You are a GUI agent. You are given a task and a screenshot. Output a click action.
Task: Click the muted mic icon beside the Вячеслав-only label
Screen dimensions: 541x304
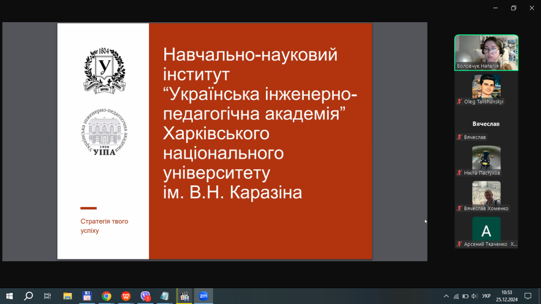459,137
